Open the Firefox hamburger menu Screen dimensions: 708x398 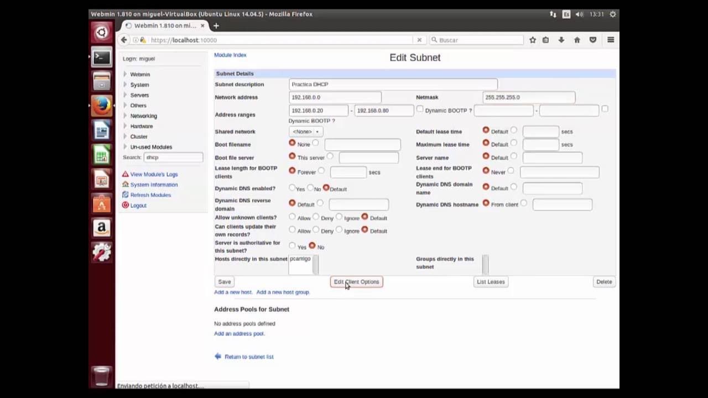click(x=611, y=40)
